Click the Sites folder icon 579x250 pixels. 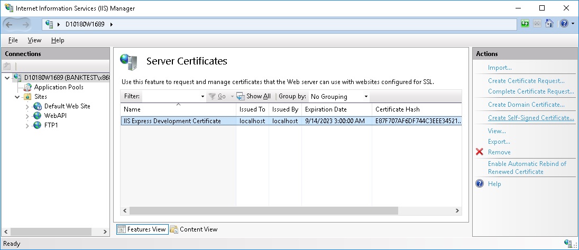pos(27,97)
